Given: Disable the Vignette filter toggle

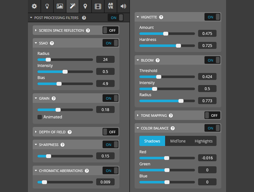Looking at the screenshot, I should pyautogui.click(x=212, y=17).
